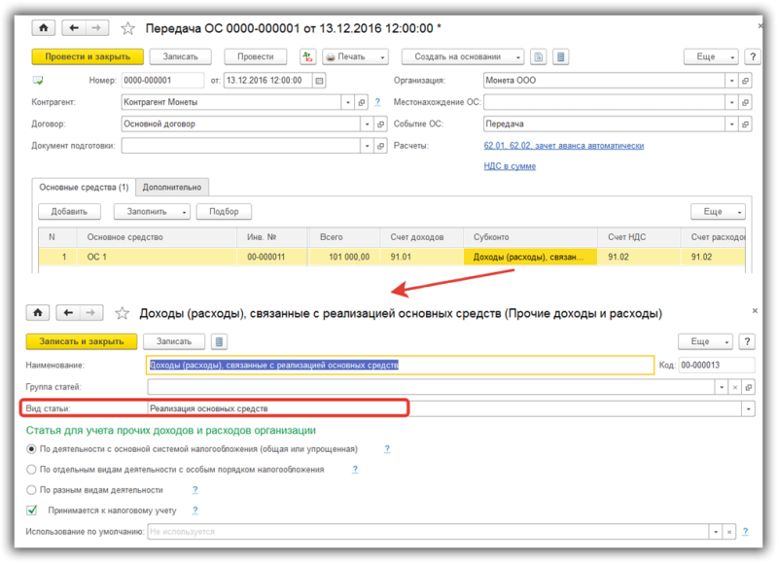Open the calendar picker next to the date field
The height and width of the screenshot is (563, 778).
coord(320,81)
